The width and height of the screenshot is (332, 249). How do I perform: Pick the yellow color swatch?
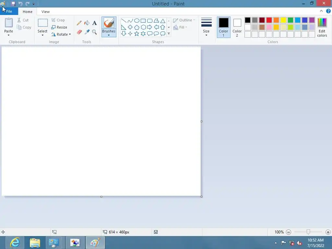click(283, 20)
